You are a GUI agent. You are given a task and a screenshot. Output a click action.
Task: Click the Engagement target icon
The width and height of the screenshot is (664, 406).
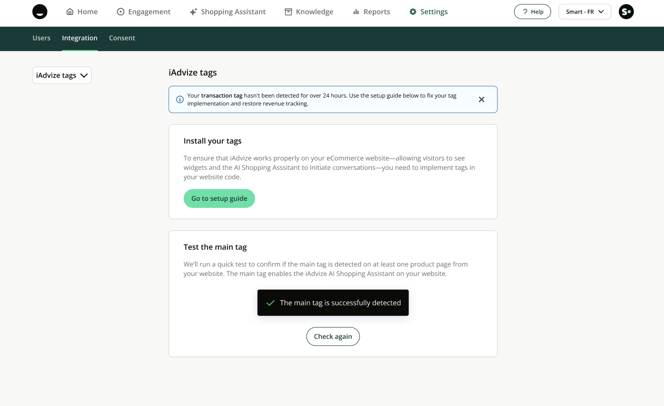coord(121,12)
